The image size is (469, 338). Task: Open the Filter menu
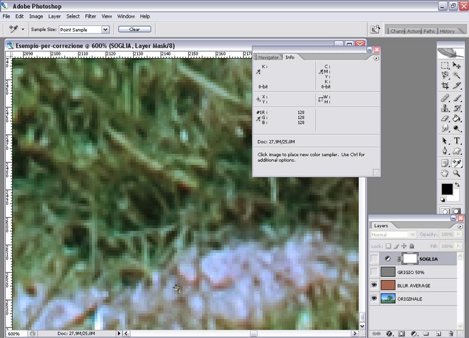click(90, 16)
